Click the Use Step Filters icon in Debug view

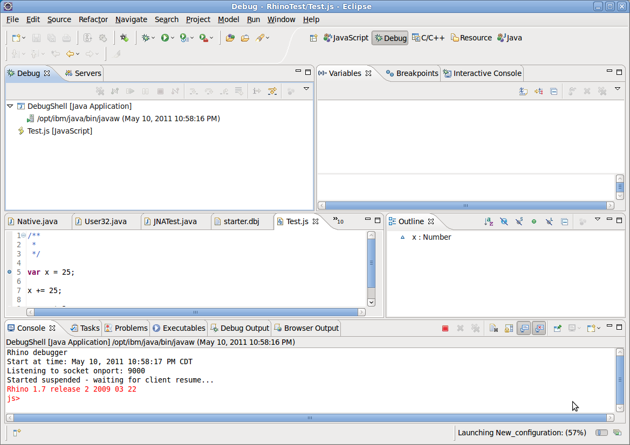tap(272, 91)
